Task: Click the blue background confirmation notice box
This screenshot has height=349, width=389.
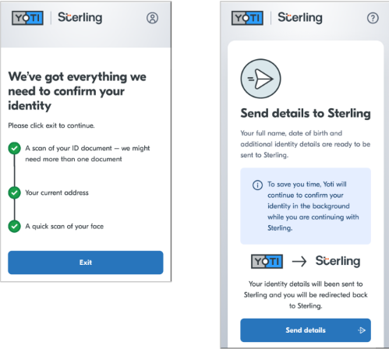Action: pos(306,206)
